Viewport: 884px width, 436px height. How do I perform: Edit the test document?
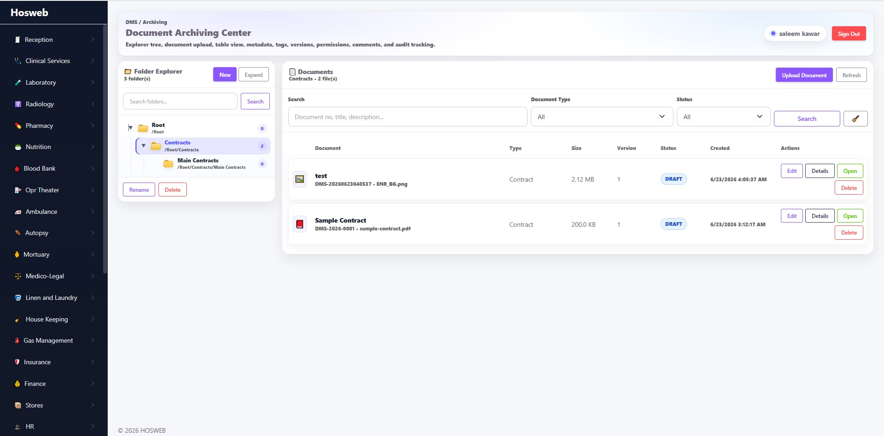792,171
